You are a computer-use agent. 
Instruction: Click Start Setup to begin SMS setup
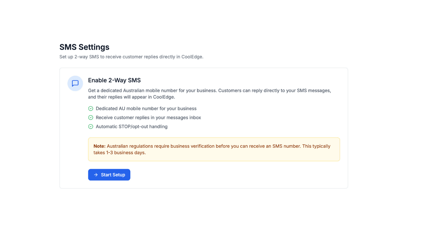(109, 175)
